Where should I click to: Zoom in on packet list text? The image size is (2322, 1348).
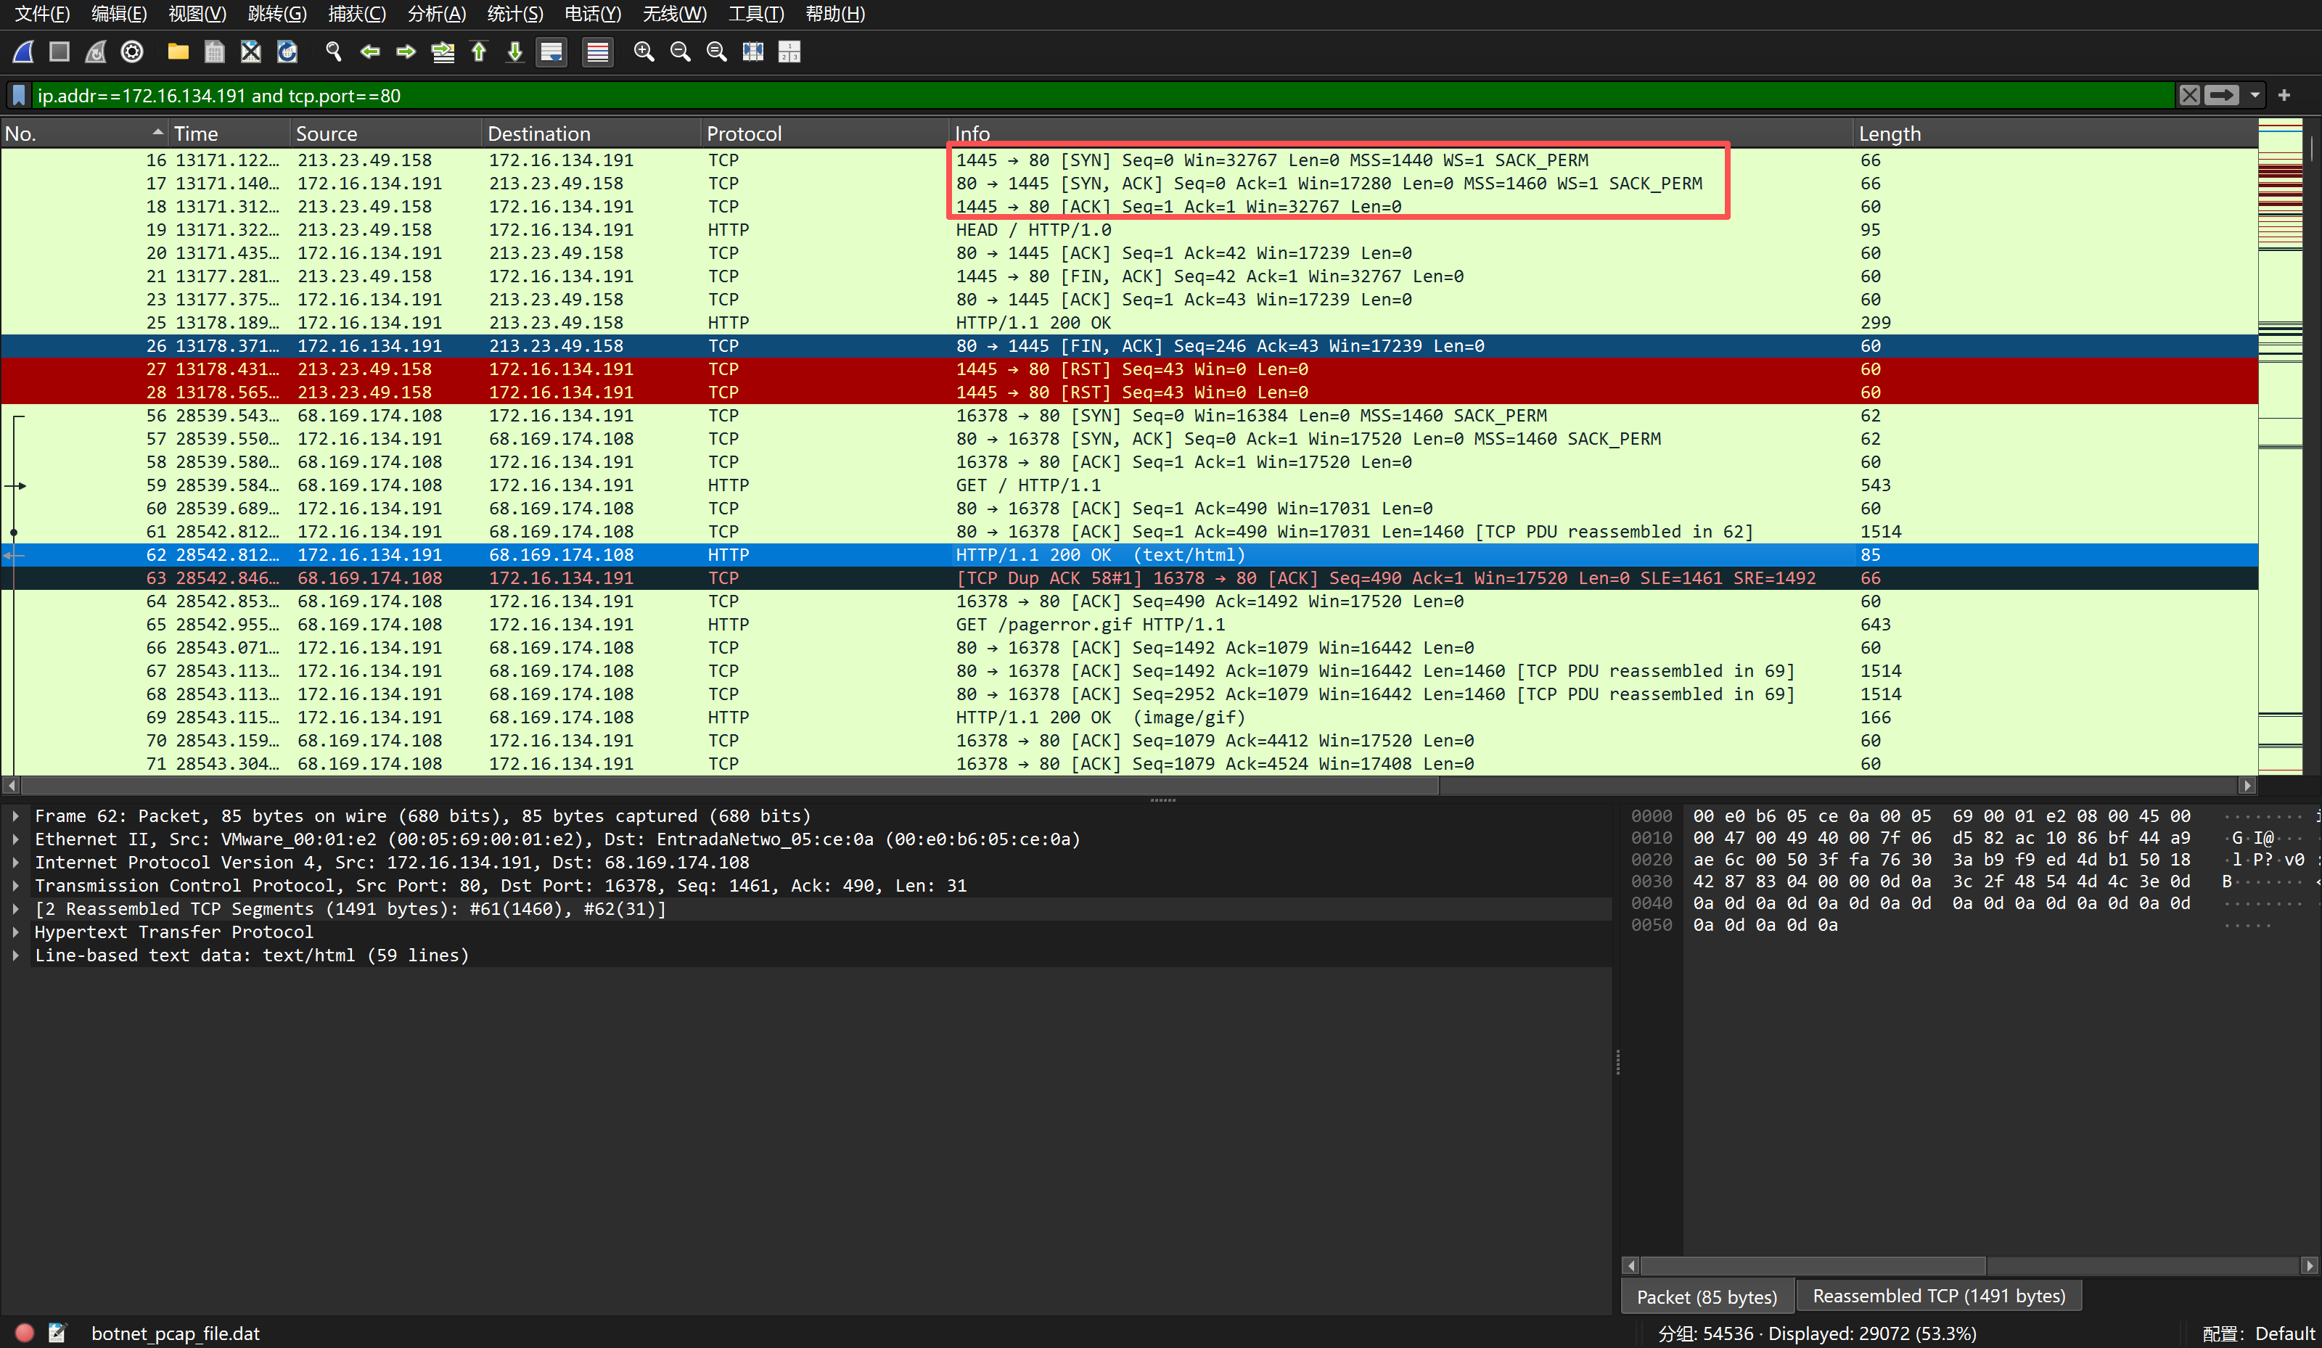tap(644, 52)
